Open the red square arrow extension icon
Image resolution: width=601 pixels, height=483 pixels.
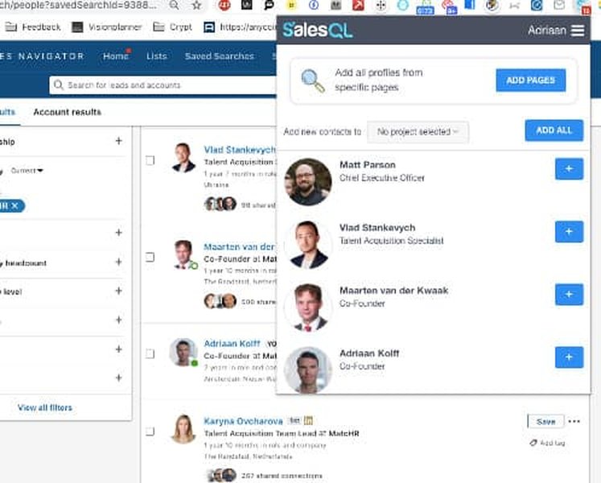tap(358, 5)
